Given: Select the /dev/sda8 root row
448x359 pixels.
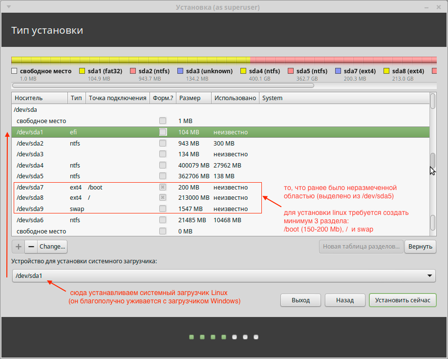Looking at the screenshot, I should 220,197.
